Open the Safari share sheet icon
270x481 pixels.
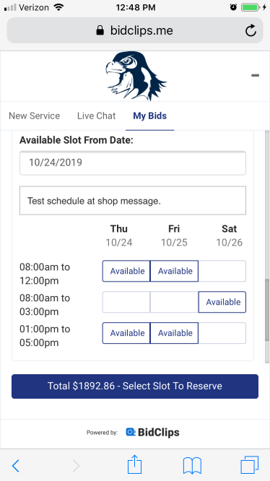click(134, 464)
